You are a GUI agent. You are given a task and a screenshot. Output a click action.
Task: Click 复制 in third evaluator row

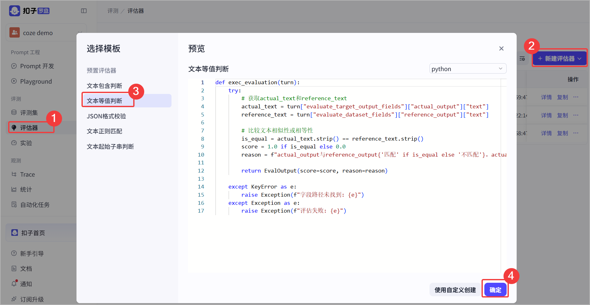tap(562, 133)
